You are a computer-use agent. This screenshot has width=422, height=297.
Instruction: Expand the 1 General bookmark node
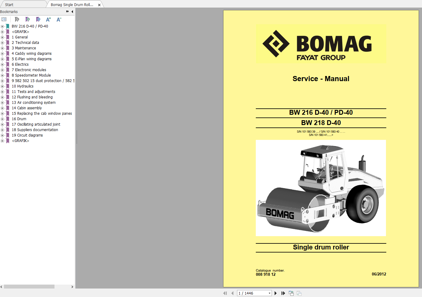(x=2, y=37)
